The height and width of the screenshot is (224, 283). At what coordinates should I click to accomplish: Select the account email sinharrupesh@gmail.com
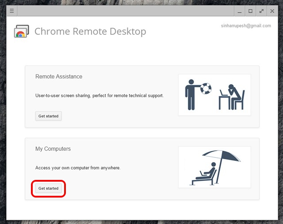pos(246,26)
